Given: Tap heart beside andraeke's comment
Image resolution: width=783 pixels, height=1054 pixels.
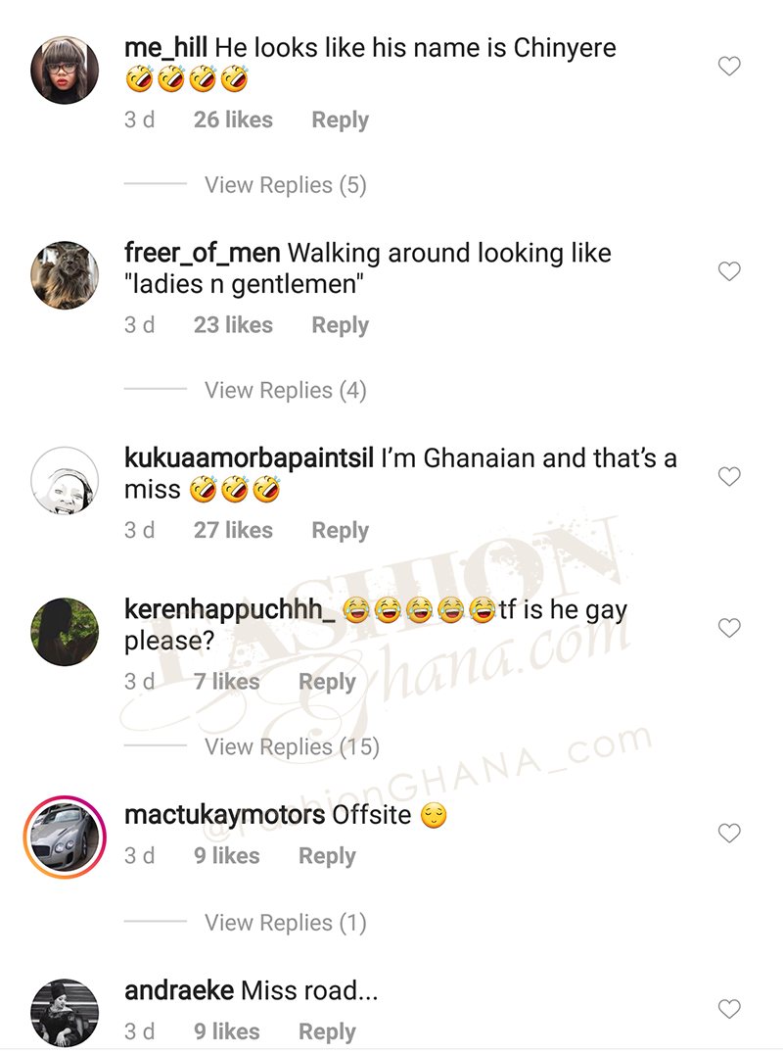Looking at the screenshot, I should (729, 1008).
